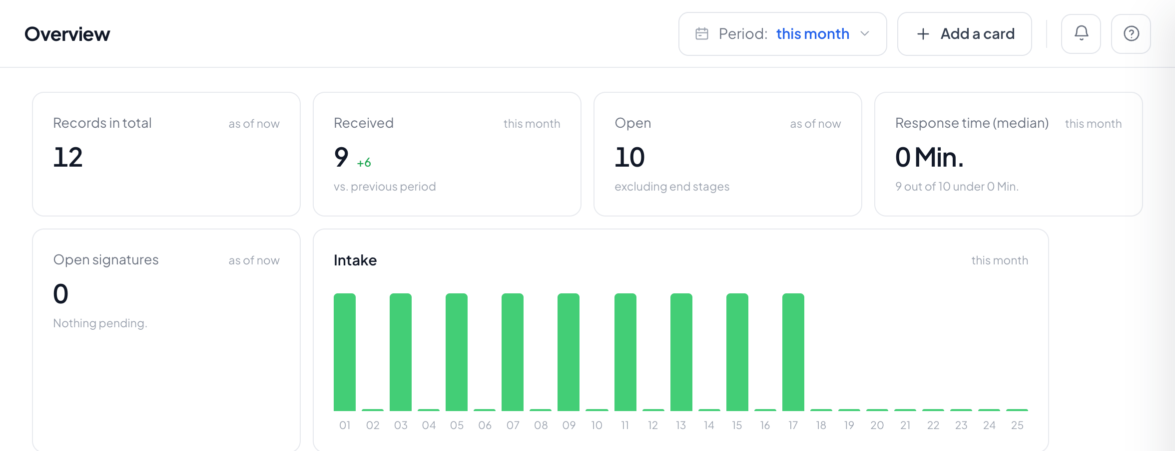Click the 'Nothing pending.' text
Viewport: 1175px width, 451px height.
(x=100, y=323)
